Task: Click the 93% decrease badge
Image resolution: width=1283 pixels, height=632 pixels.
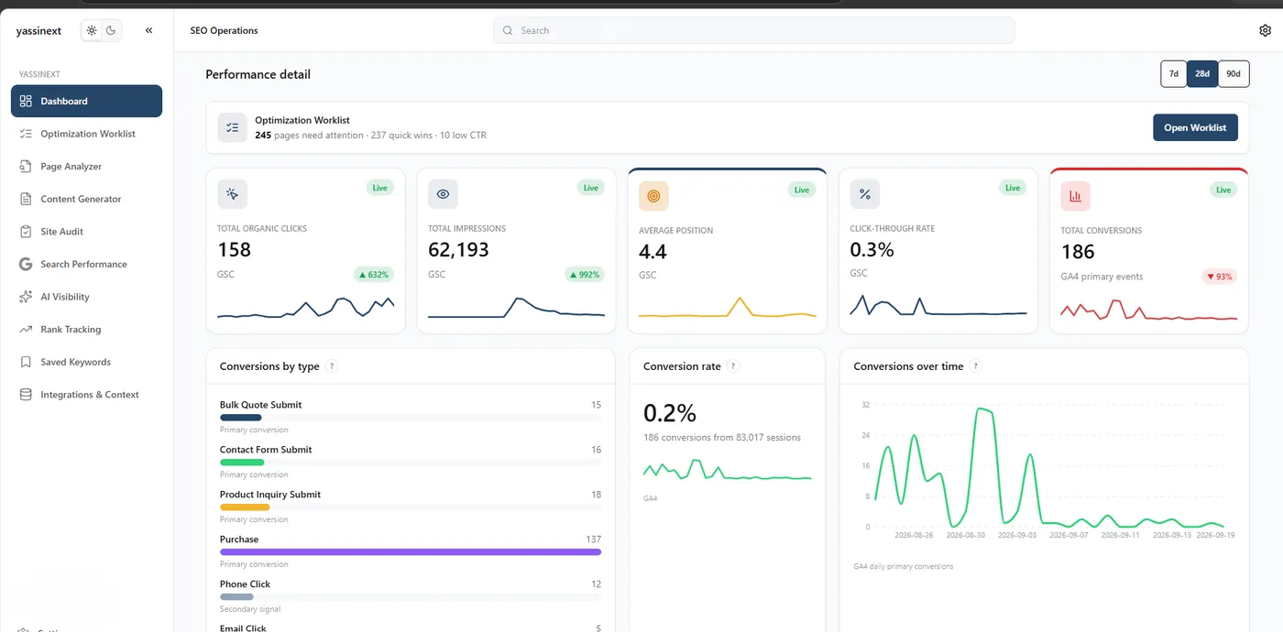Action: point(1219,277)
